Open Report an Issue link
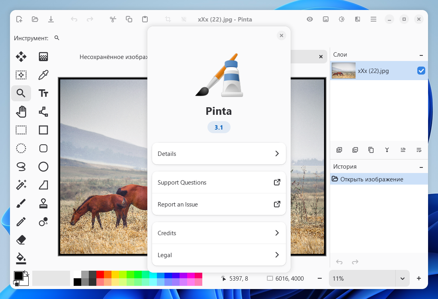This screenshot has width=438, height=299. (219, 204)
